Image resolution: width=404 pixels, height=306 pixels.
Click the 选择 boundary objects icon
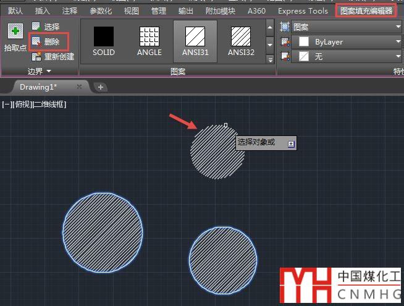point(36,27)
